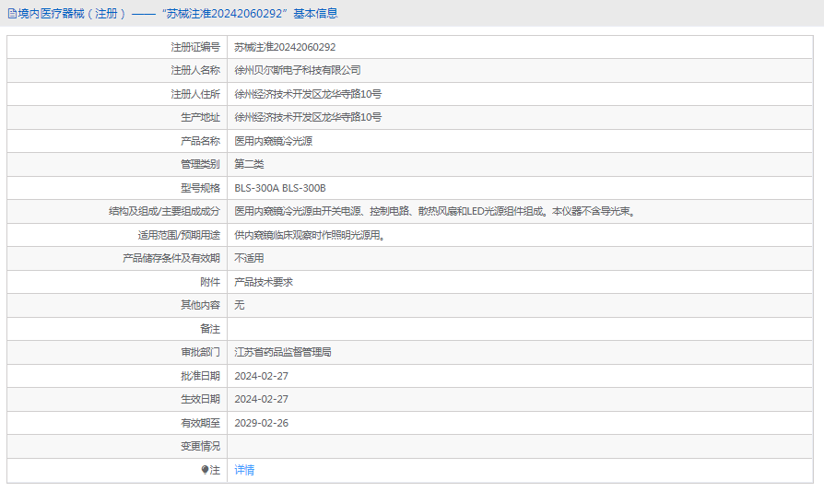Click the bulb icon beside 注
Image resolution: width=824 pixels, height=492 pixels.
(x=205, y=470)
